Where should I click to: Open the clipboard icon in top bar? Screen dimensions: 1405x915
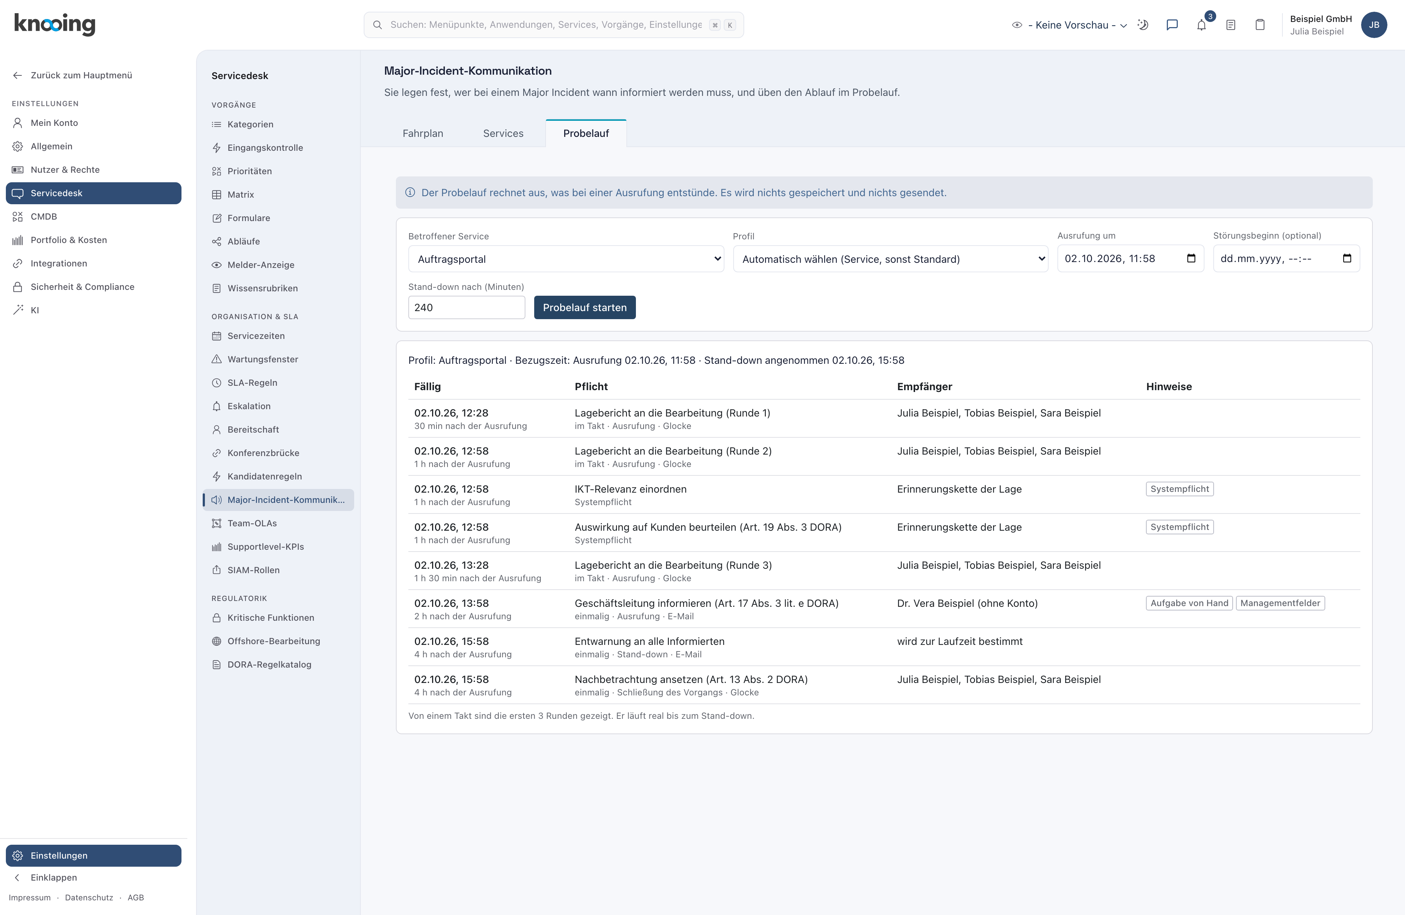(1260, 25)
